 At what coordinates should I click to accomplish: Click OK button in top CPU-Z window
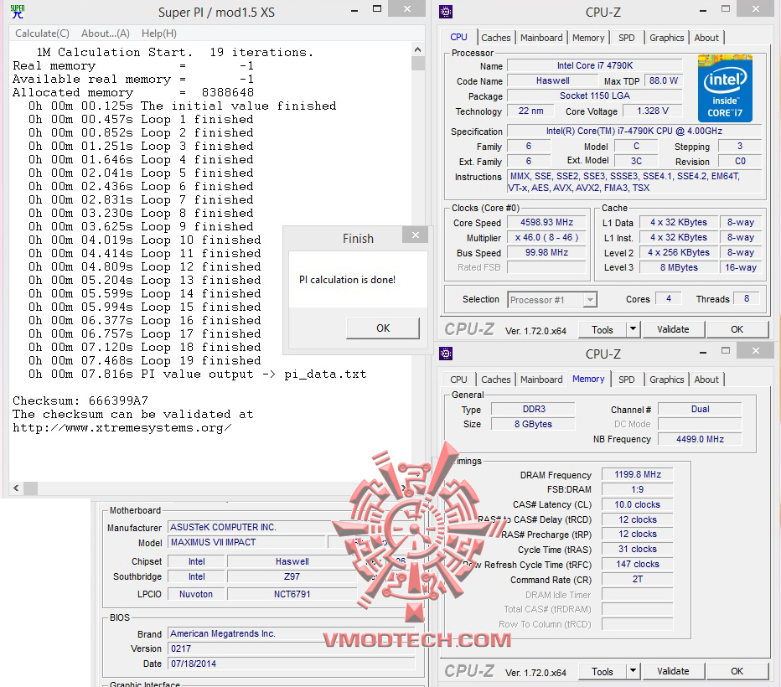(x=737, y=329)
